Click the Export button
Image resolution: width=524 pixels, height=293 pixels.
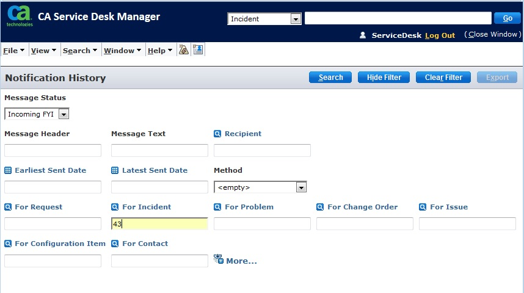point(497,77)
